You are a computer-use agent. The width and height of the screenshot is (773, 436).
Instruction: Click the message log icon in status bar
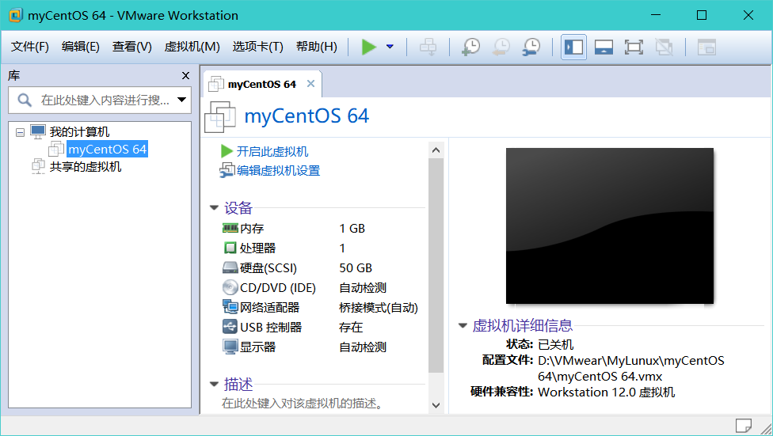(x=744, y=425)
